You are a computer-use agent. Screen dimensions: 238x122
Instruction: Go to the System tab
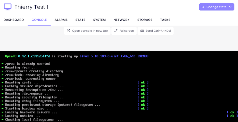99,20
